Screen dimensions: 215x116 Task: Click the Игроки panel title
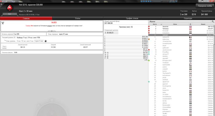point(152,22)
